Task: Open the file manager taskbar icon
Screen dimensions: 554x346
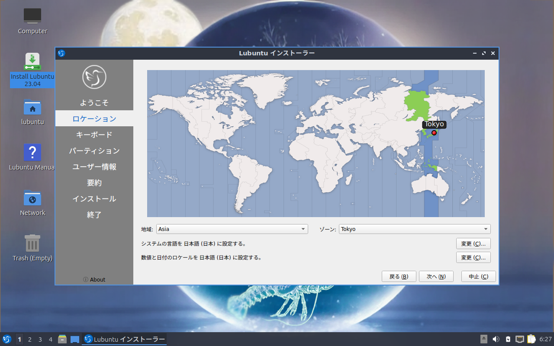Action: point(62,339)
